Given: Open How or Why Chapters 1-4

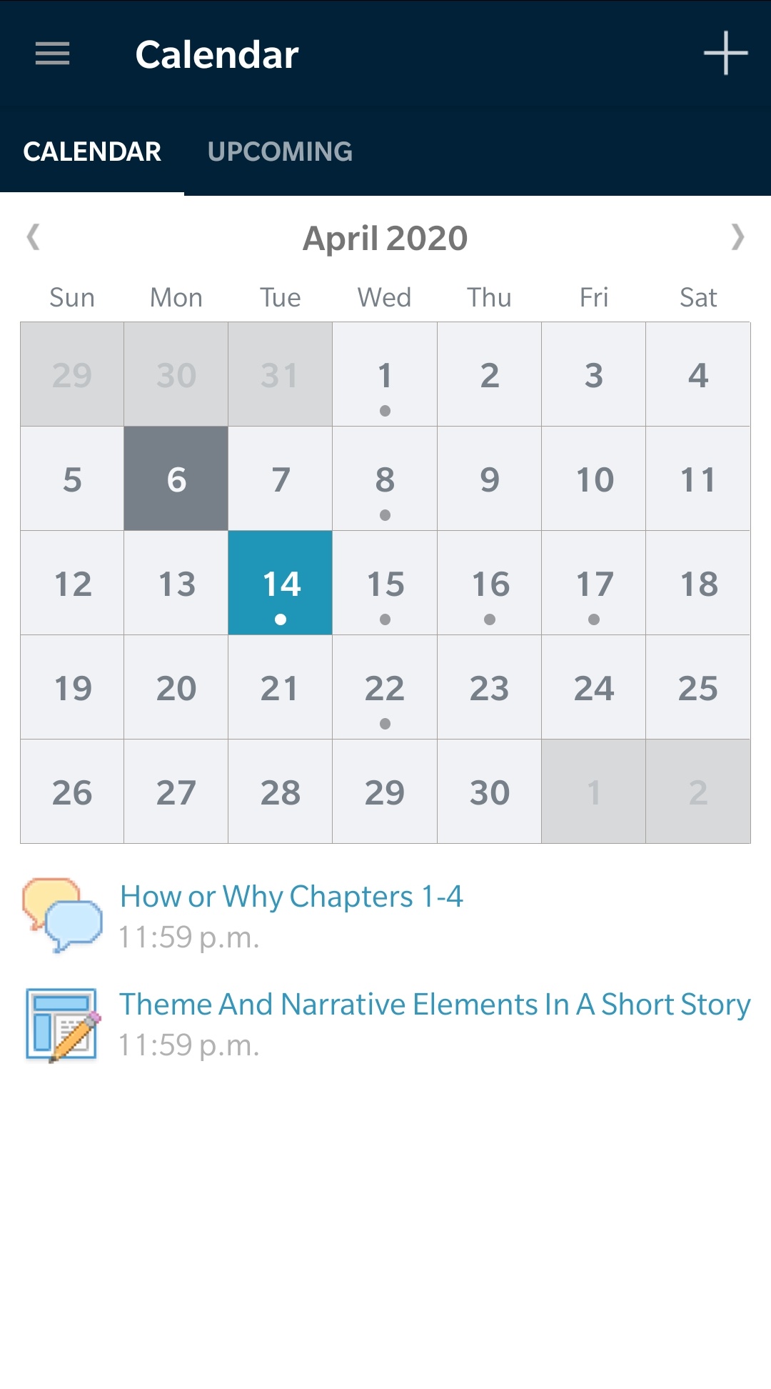Looking at the screenshot, I should point(291,897).
